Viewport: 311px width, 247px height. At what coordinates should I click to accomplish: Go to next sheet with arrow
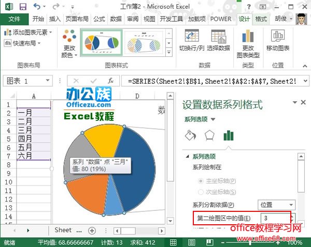28,230
